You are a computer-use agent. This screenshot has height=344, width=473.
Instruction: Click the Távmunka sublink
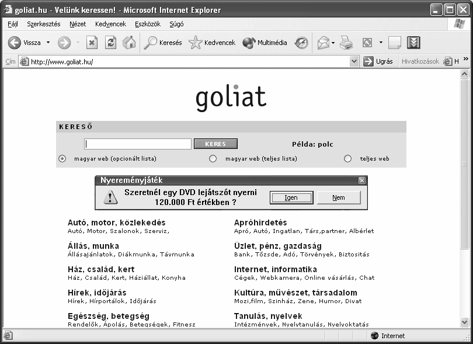click(177, 255)
